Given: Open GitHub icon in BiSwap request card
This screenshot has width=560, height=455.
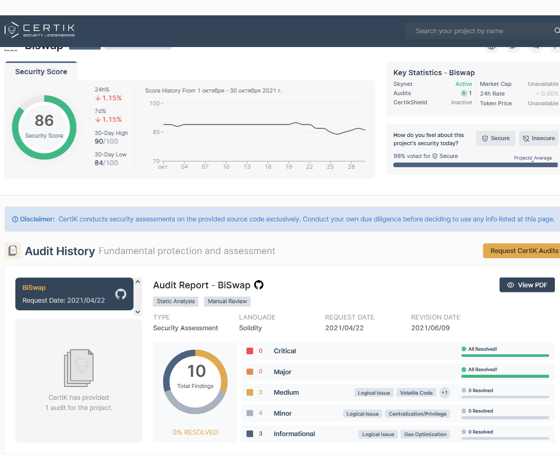Looking at the screenshot, I should point(121,294).
